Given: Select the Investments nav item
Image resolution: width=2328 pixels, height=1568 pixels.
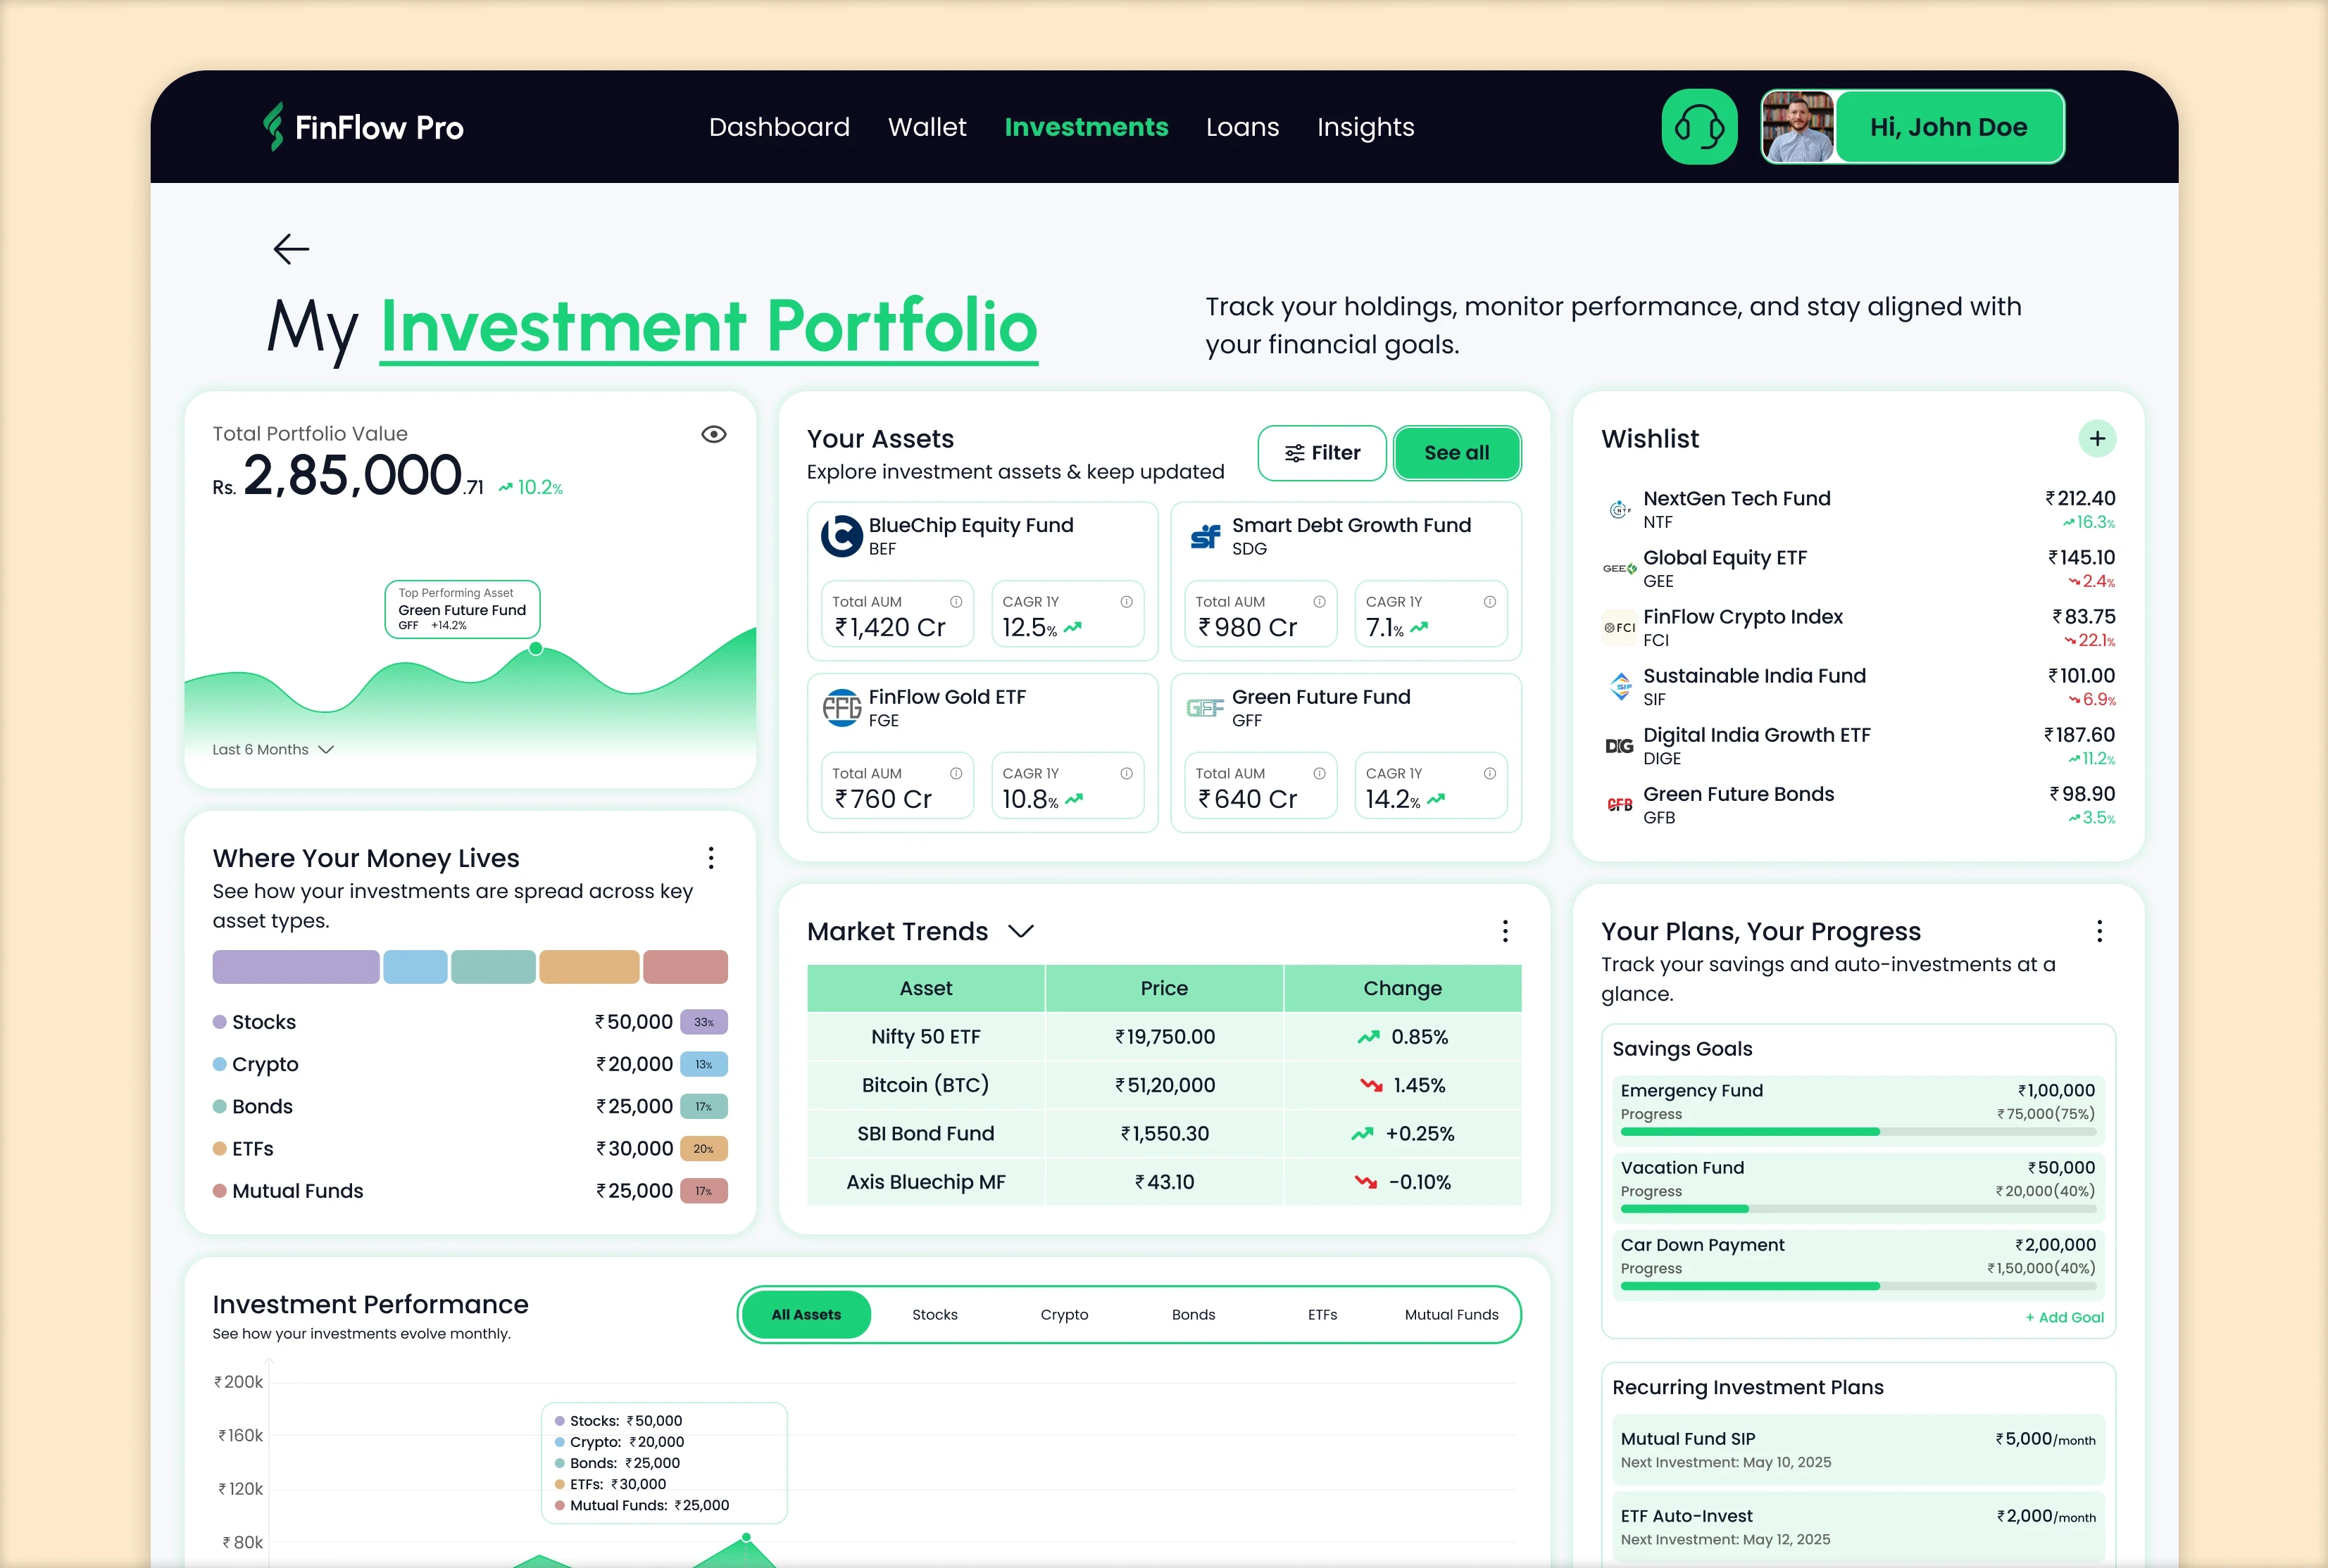Looking at the screenshot, I should 1085,127.
